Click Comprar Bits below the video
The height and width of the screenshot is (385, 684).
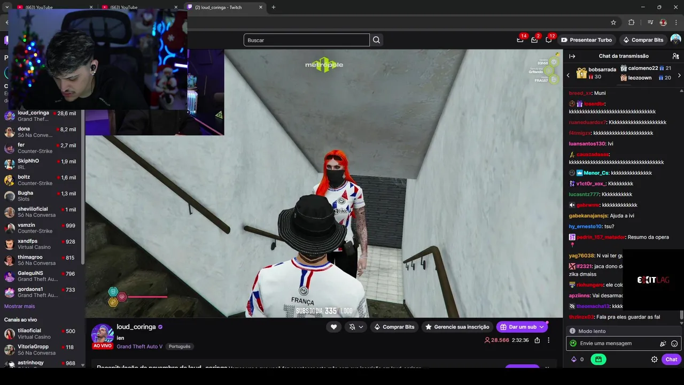394,327
